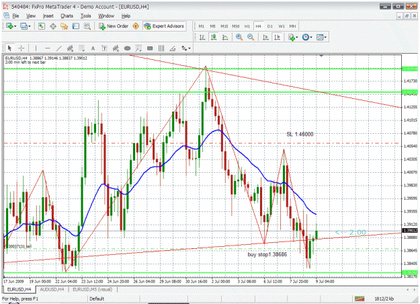The width and height of the screenshot is (420, 304).
Task: Open the Data Window crosshair-circle icon
Action: tap(53, 26)
